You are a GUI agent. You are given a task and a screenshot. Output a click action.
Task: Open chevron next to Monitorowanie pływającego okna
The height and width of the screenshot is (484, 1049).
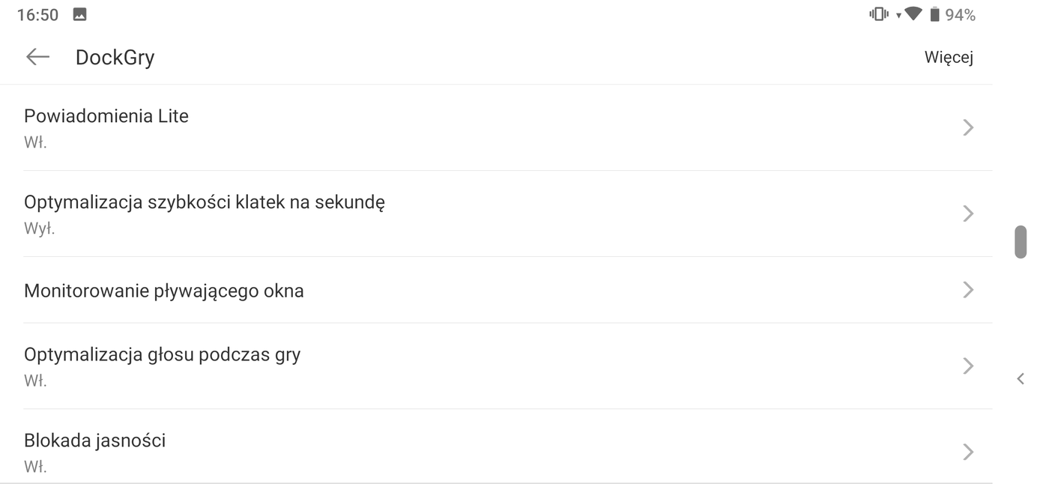coord(968,290)
